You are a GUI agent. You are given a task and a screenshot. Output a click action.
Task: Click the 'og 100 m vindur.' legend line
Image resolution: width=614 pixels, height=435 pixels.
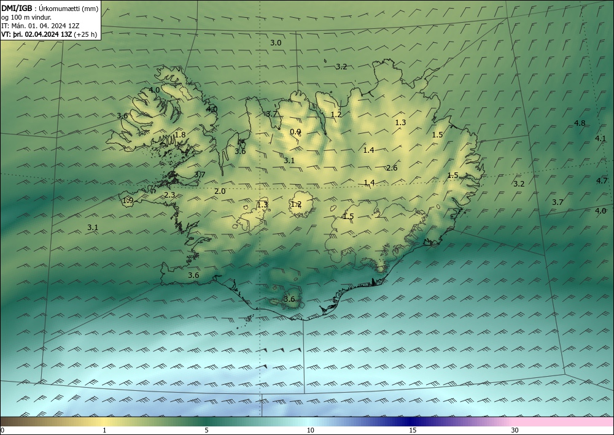pos(26,17)
